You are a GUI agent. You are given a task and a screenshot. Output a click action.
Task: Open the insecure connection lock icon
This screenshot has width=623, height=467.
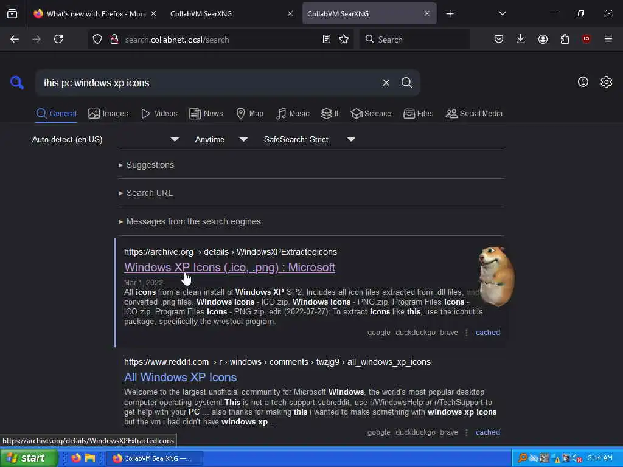click(114, 40)
